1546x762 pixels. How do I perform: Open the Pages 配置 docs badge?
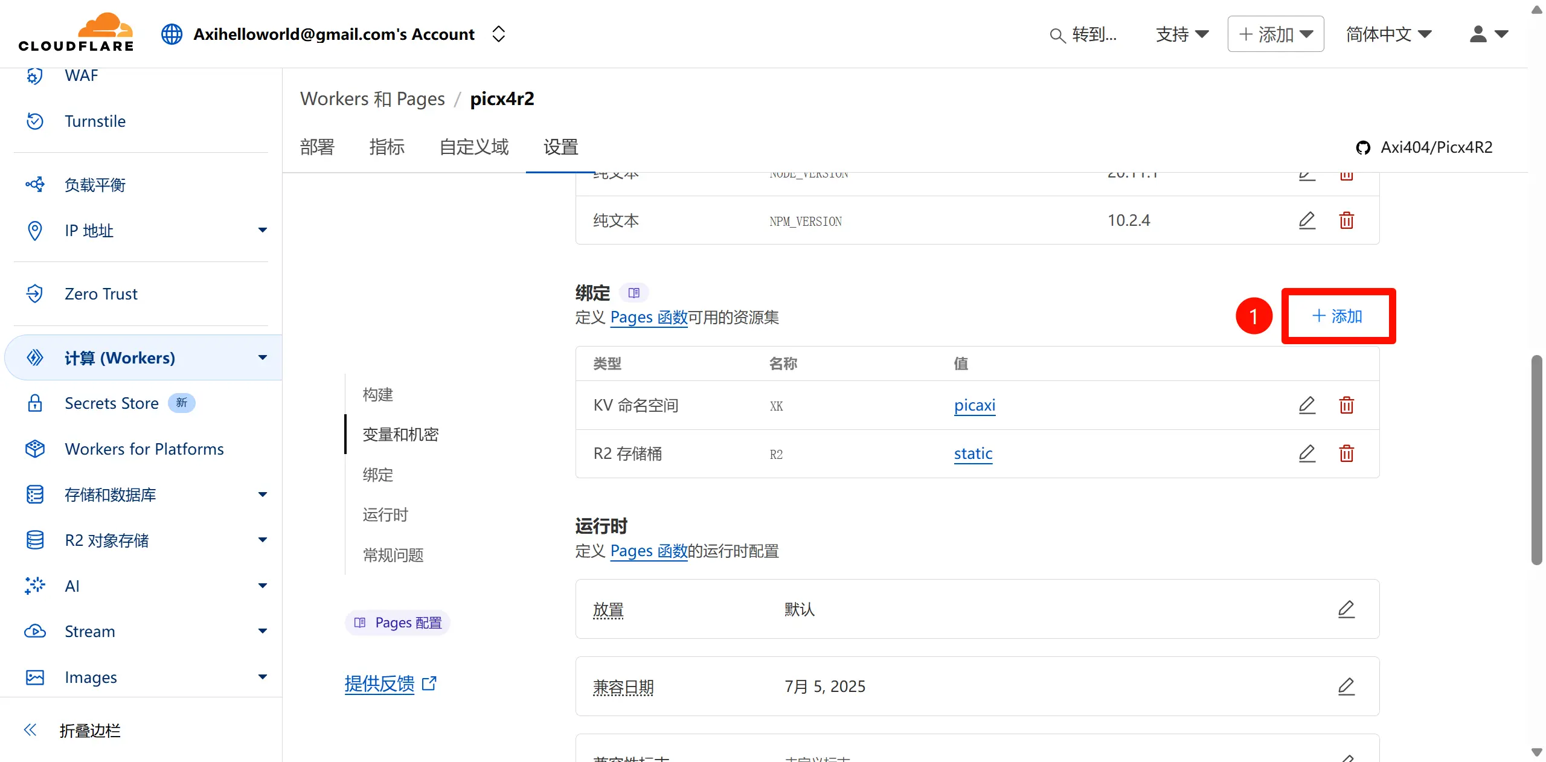(397, 623)
